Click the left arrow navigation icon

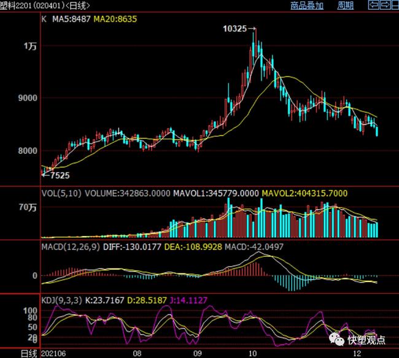point(373,6)
